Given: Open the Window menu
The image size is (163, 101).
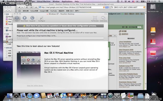Looking at the screenshot, I should [56, 2].
